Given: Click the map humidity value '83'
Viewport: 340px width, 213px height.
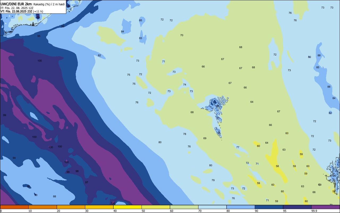Looking at the screenshot, I should (141, 38).
